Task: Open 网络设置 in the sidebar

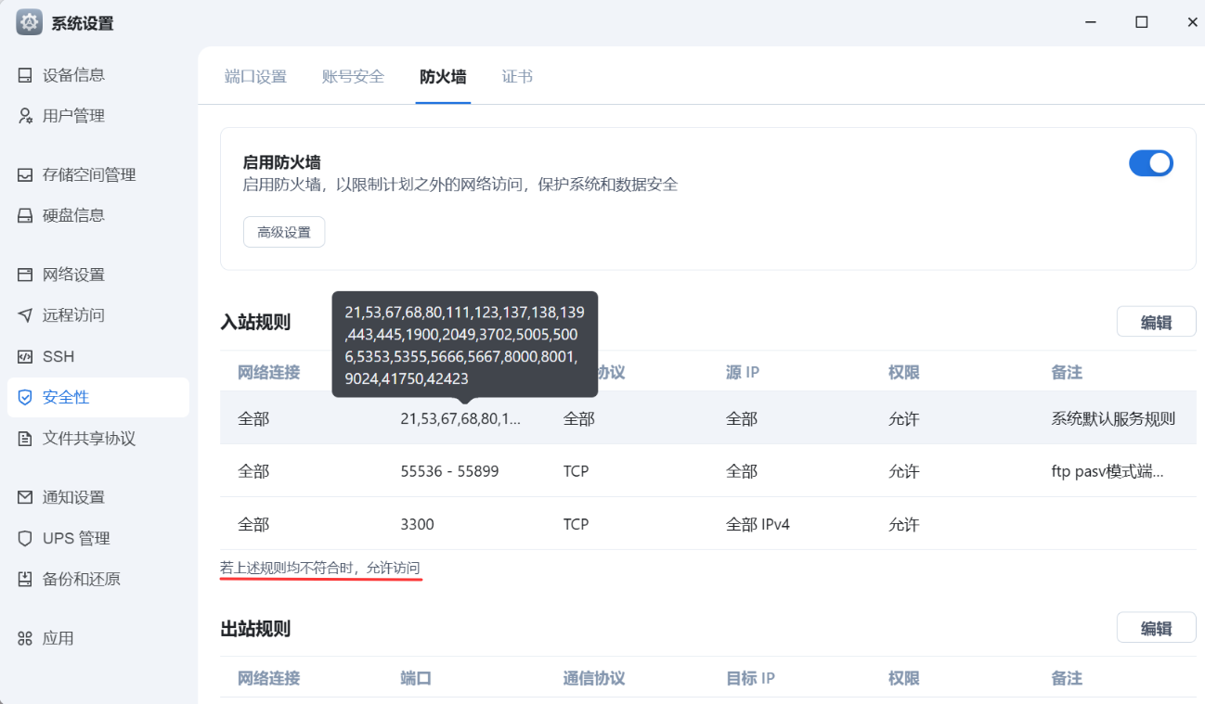Action: (97, 275)
